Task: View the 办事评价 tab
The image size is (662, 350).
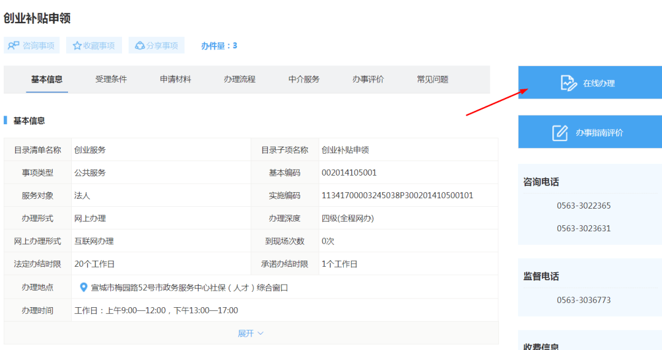Action: click(x=368, y=80)
